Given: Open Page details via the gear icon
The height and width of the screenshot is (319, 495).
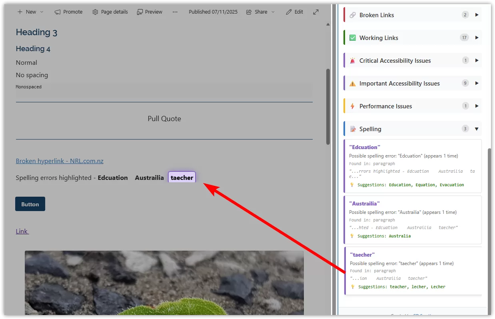Looking at the screenshot, I should 95,12.
